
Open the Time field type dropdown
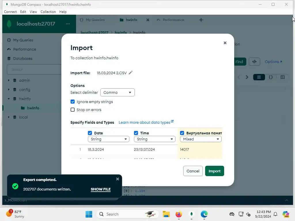click(x=155, y=139)
